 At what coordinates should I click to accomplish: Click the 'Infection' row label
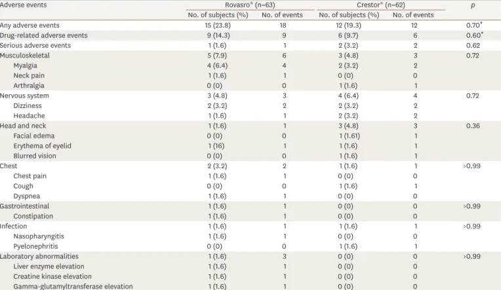click(13, 227)
